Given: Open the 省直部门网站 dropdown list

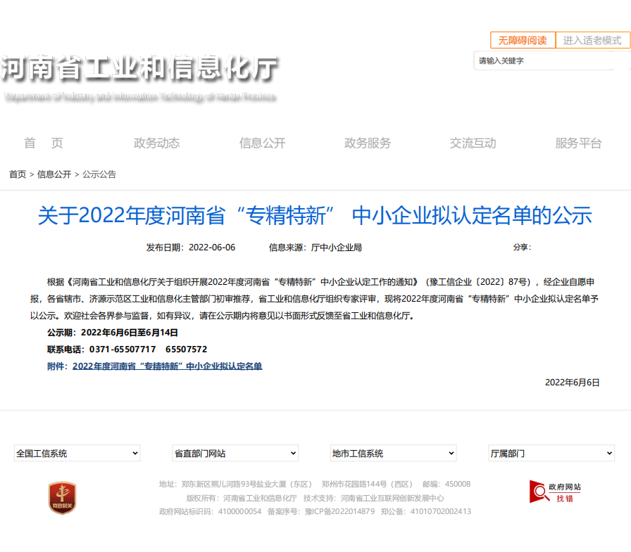Looking at the screenshot, I should click(x=235, y=454).
